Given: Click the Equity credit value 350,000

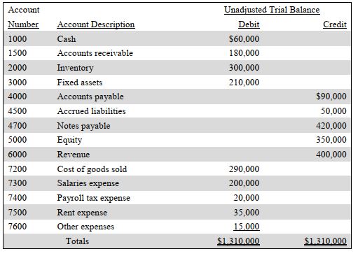Looking at the screenshot, I should tap(331, 140).
